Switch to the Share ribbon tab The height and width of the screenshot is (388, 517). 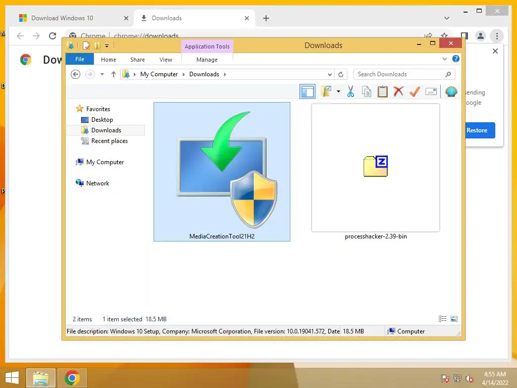pos(137,60)
